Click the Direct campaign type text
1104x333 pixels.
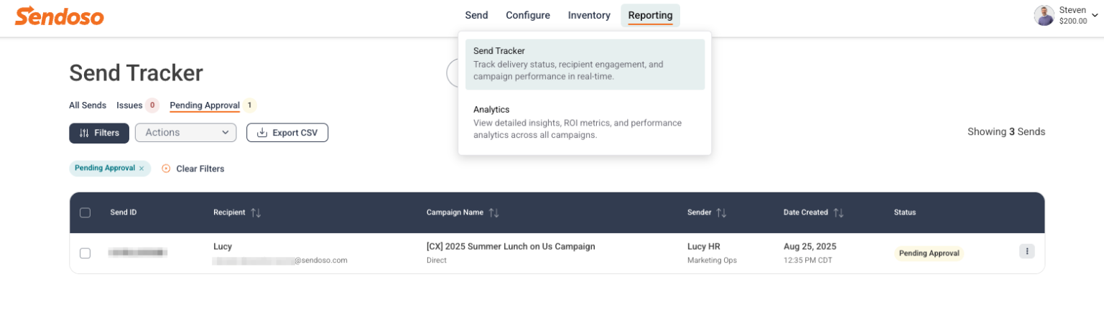pos(437,261)
